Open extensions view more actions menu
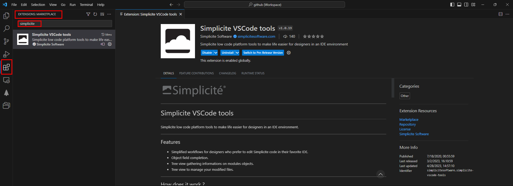Image resolution: width=513 pixels, height=186 pixels. point(109,14)
